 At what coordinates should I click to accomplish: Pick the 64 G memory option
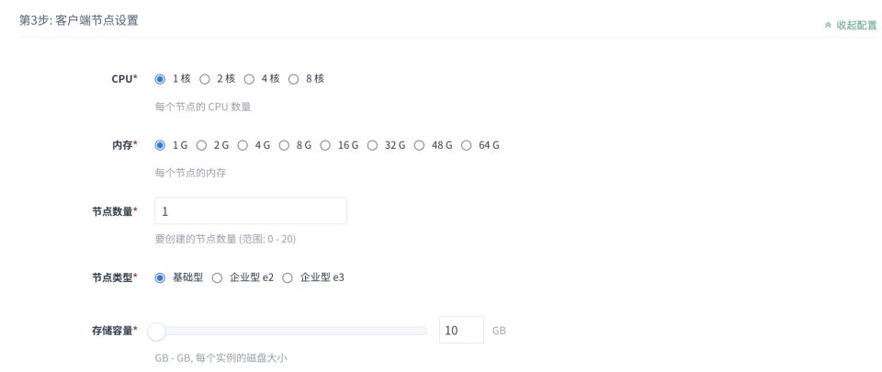(466, 145)
